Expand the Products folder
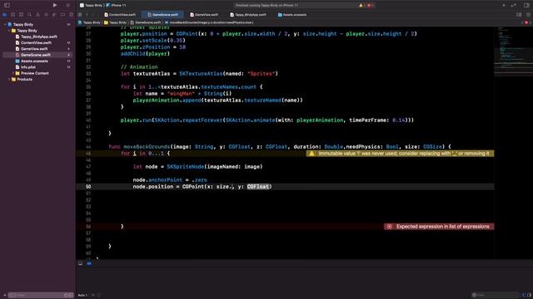 (x=9, y=80)
